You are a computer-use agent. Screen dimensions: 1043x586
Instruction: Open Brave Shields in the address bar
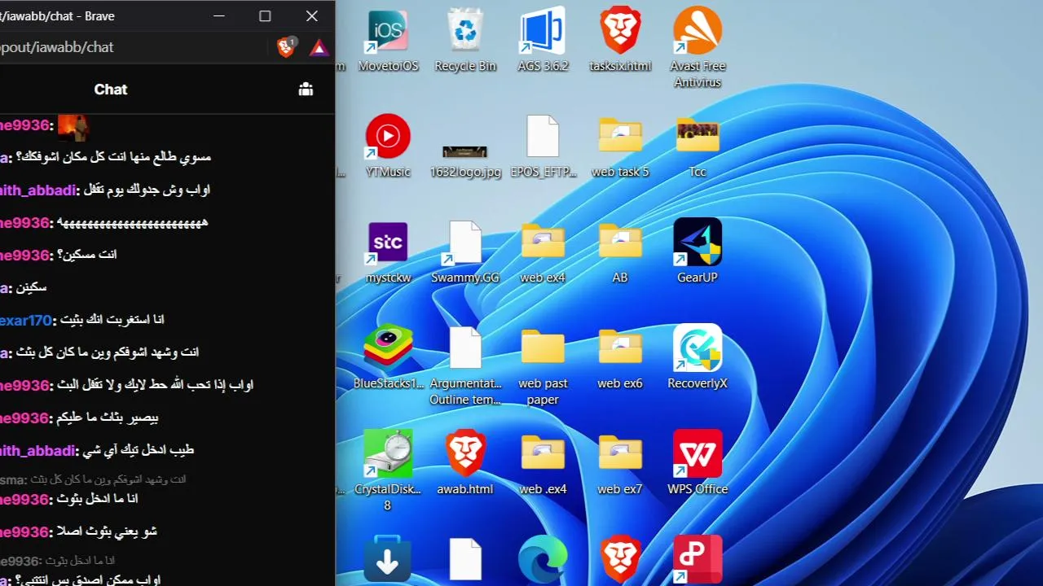click(x=286, y=47)
